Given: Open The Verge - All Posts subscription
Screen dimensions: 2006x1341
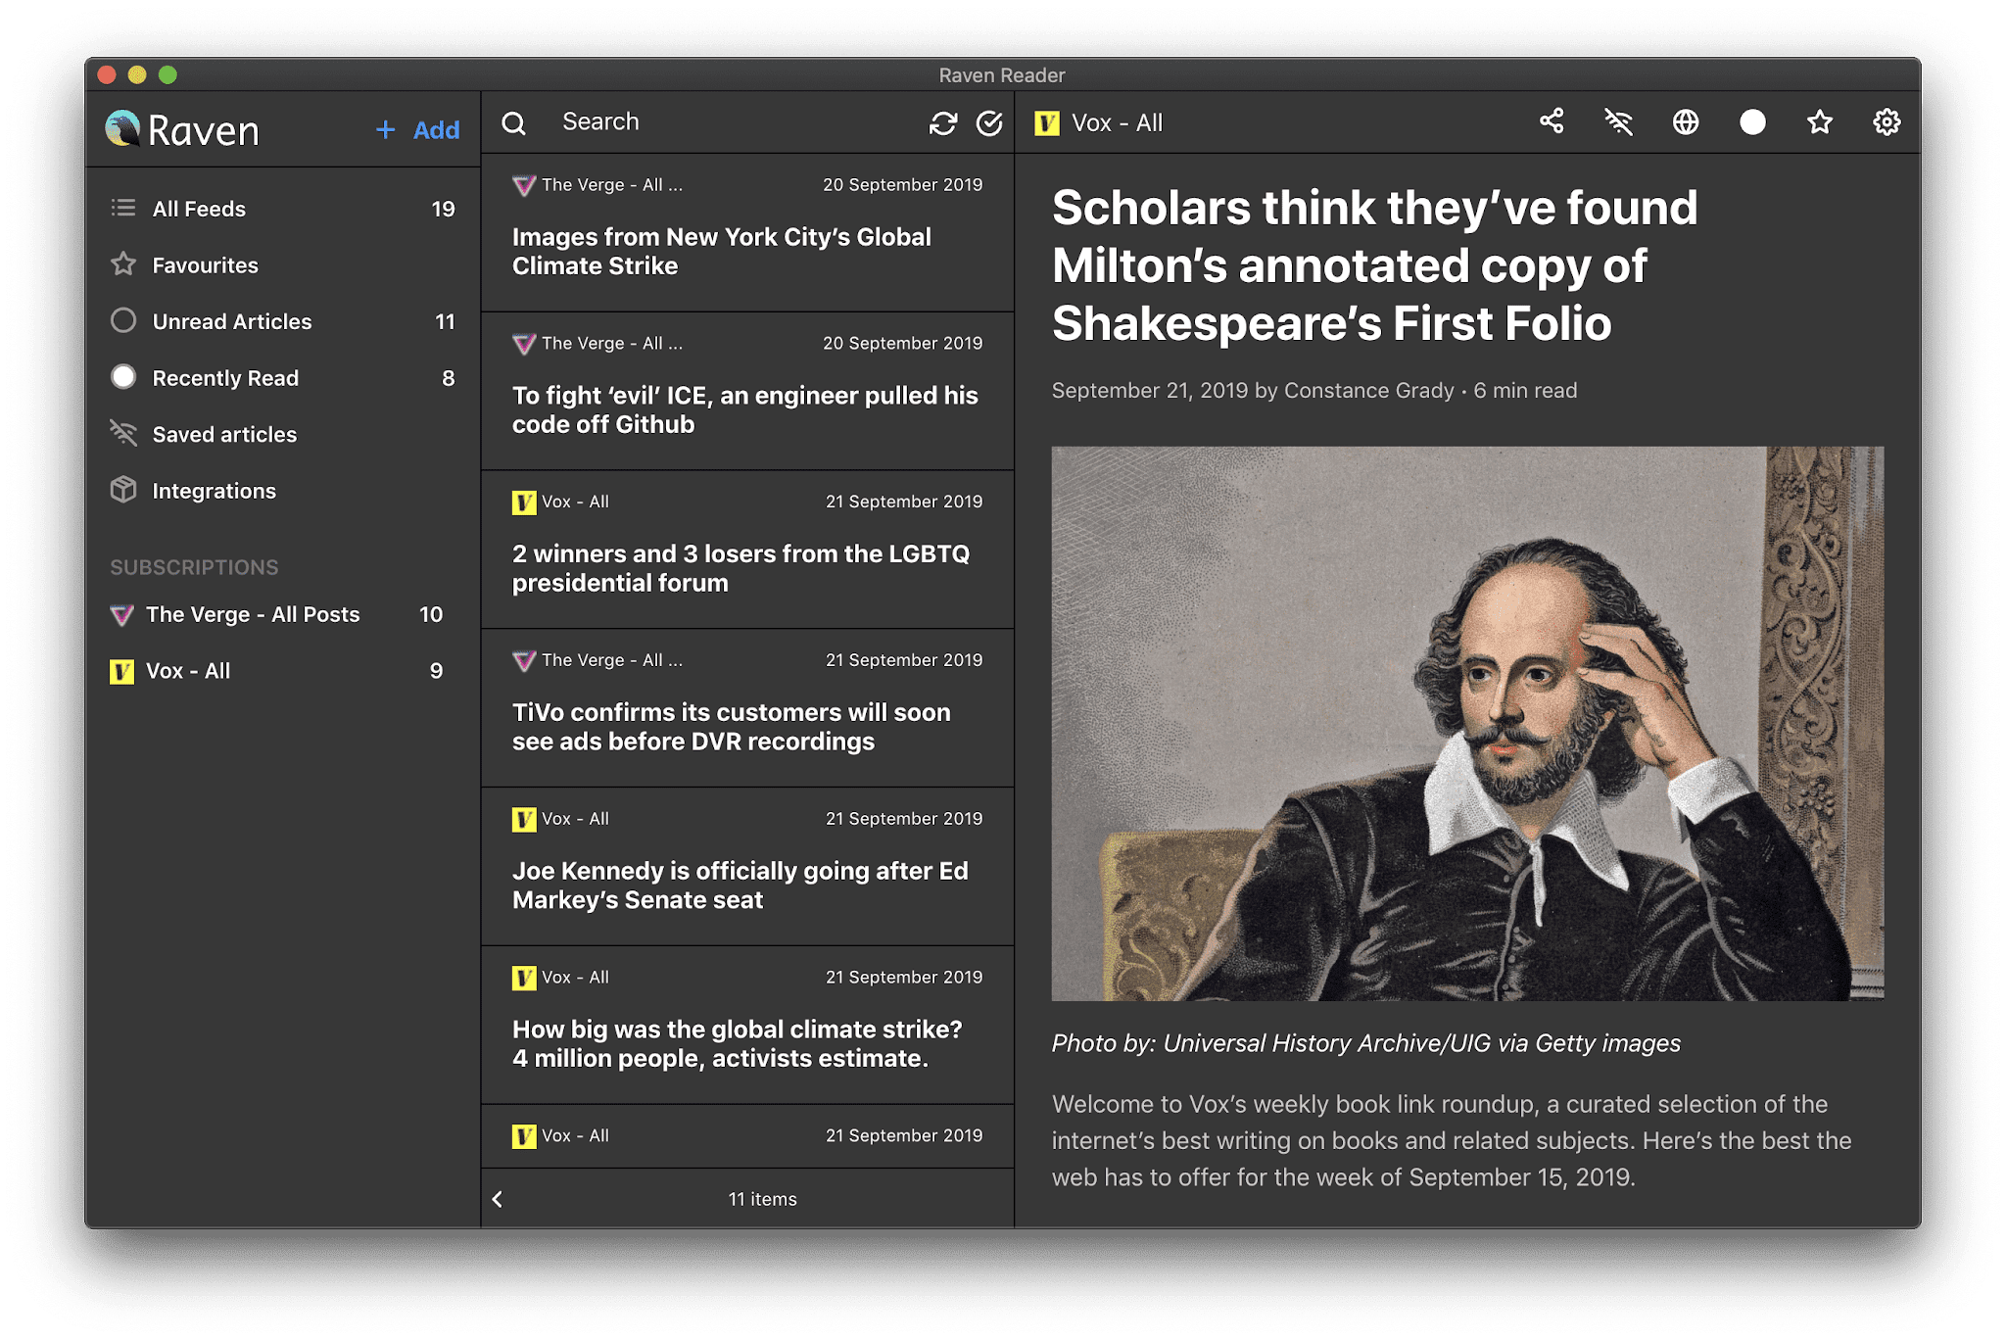Looking at the screenshot, I should point(253,614).
